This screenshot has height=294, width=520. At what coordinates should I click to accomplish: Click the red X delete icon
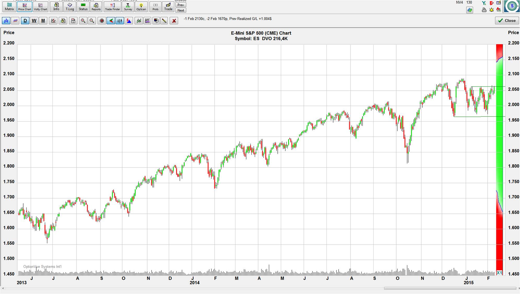(174, 21)
